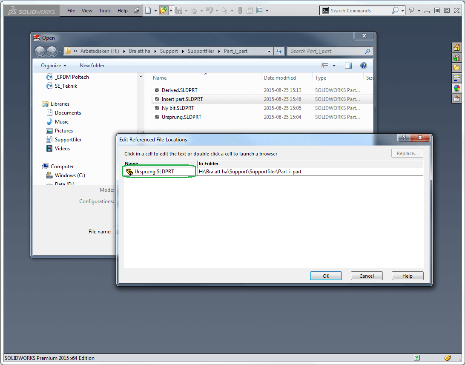Open the File menu
The height and width of the screenshot is (365, 465).
(x=71, y=11)
